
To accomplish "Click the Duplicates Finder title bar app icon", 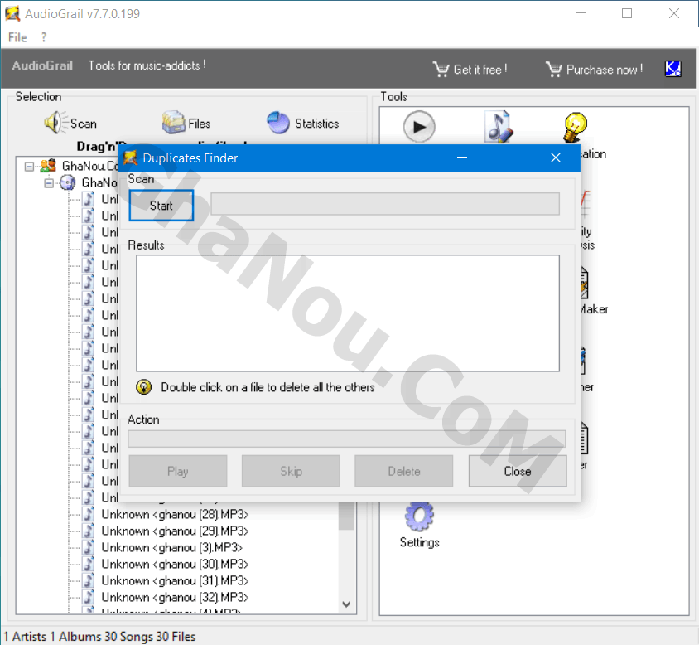I will pos(130,158).
